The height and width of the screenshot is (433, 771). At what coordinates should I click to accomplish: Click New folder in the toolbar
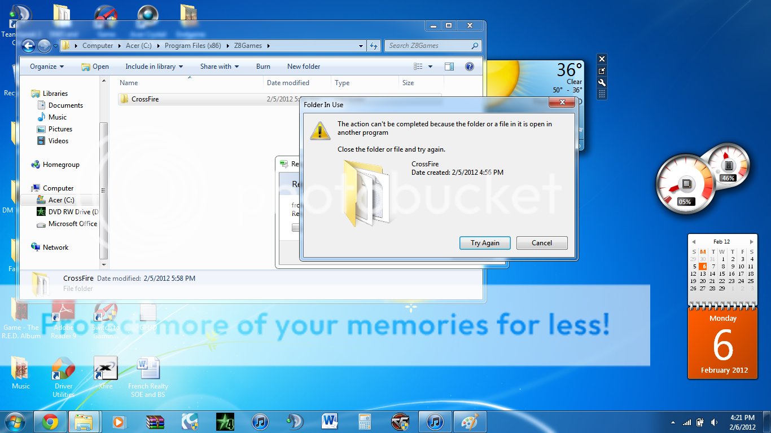click(304, 67)
